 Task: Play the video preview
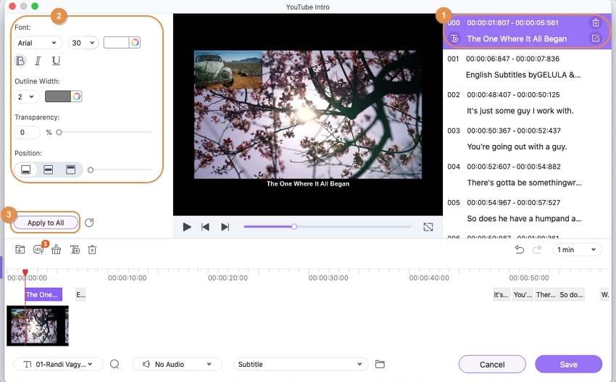click(x=187, y=227)
